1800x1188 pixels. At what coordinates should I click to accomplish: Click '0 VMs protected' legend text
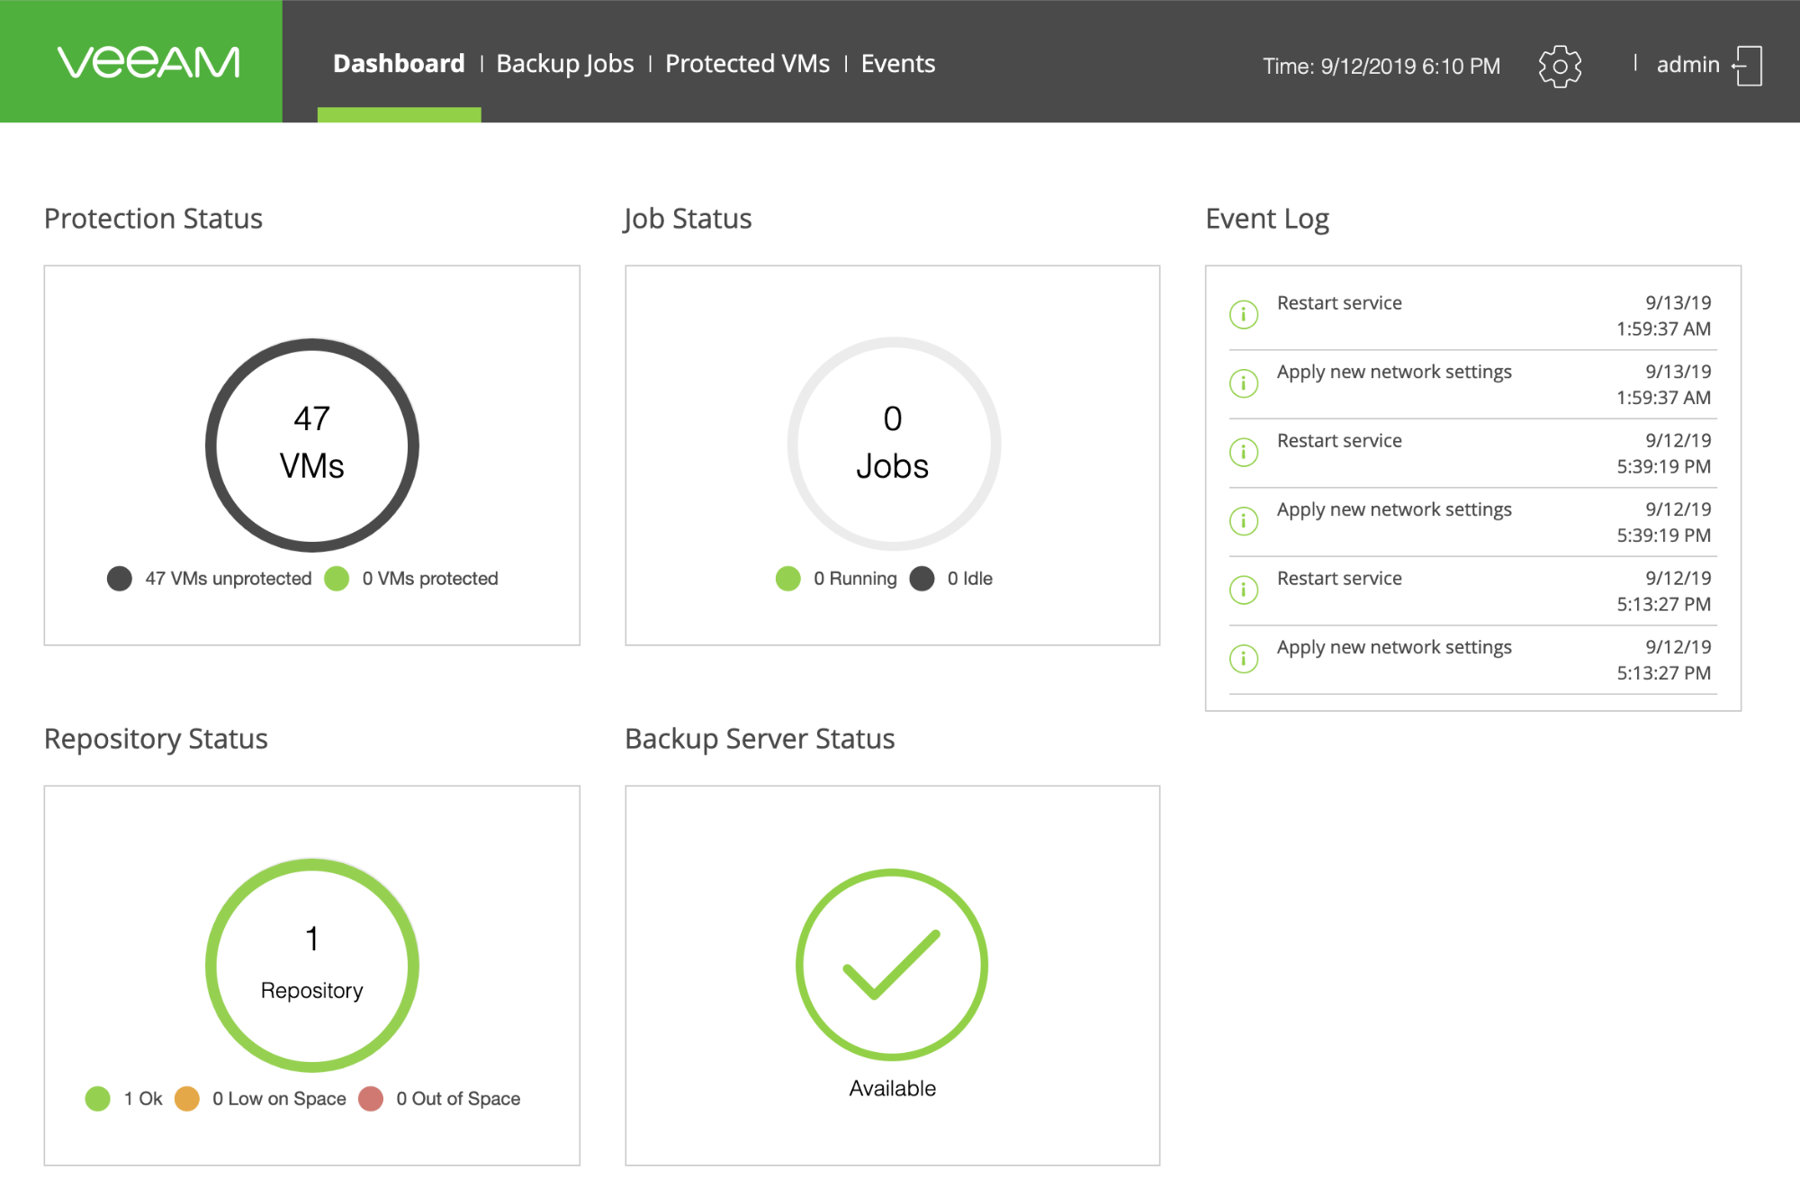click(x=430, y=578)
